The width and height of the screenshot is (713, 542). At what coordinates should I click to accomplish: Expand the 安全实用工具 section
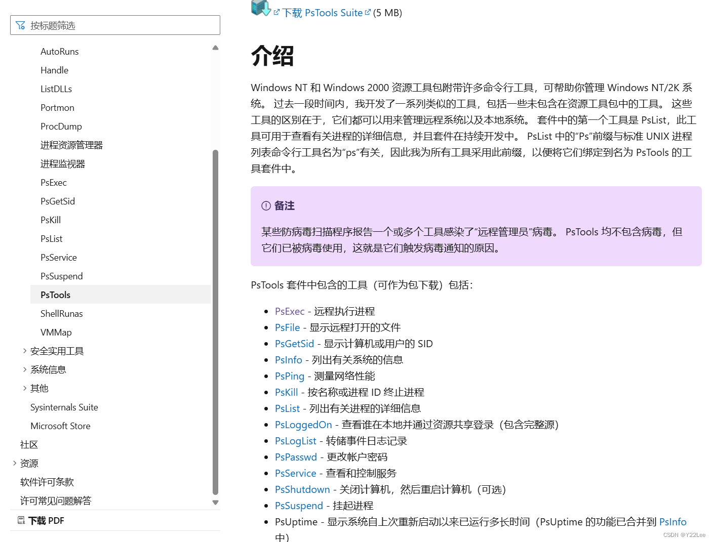25,351
